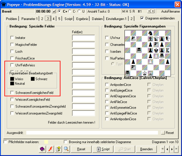Click the right arrow next to #1

(153, 11)
